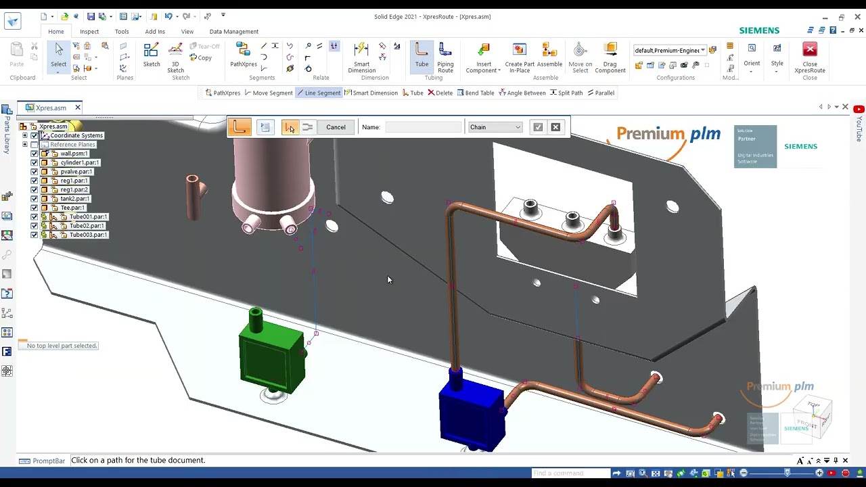
Task: Click PathXpres in the quick command bar
Action: tap(223, 93)
